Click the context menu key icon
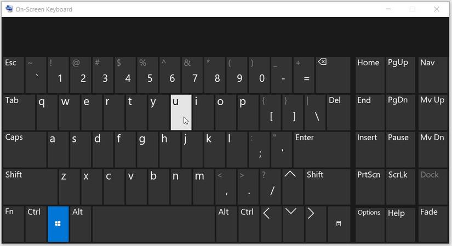Viewport: 452px width, 246px height. [x=339, y=224]
